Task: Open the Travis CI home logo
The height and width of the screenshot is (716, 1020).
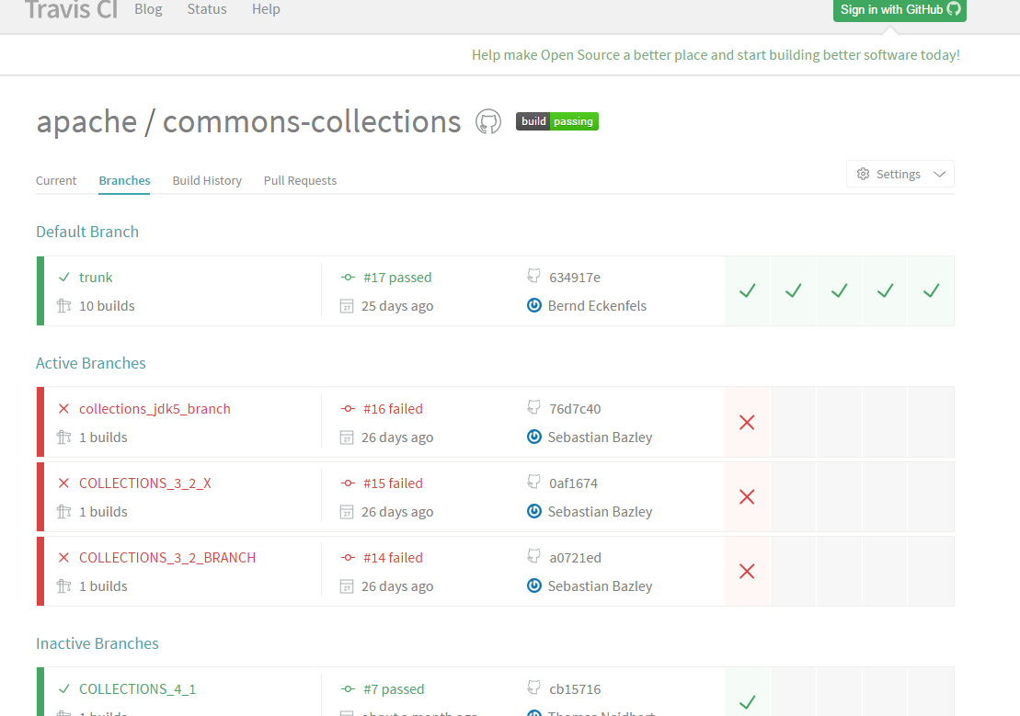Action: coord(71,10)
